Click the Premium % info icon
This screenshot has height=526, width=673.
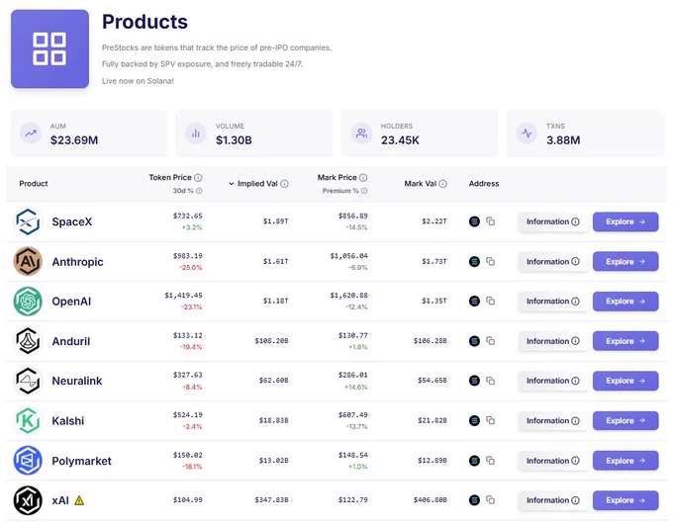(364, 191)
